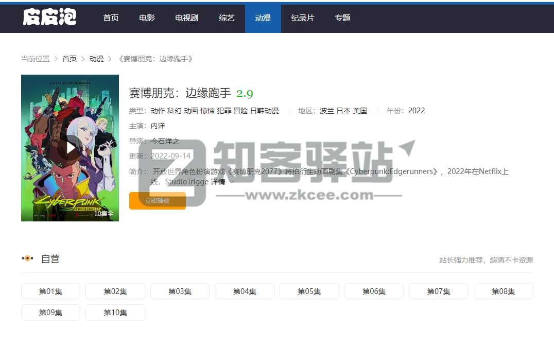Select the 动漫 tab in navbar
Viewport: 554px width, 346px height.
263,18
